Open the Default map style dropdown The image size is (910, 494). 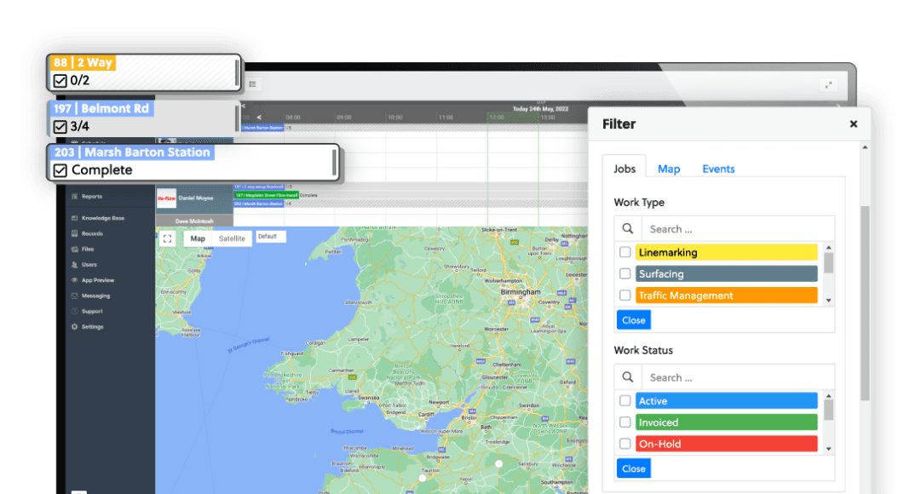tap(269, 237)
